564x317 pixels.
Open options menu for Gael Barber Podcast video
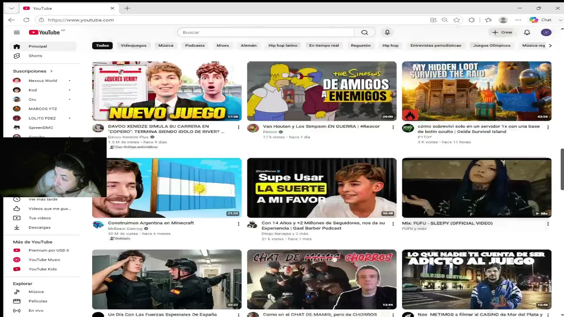coord(393,224)
